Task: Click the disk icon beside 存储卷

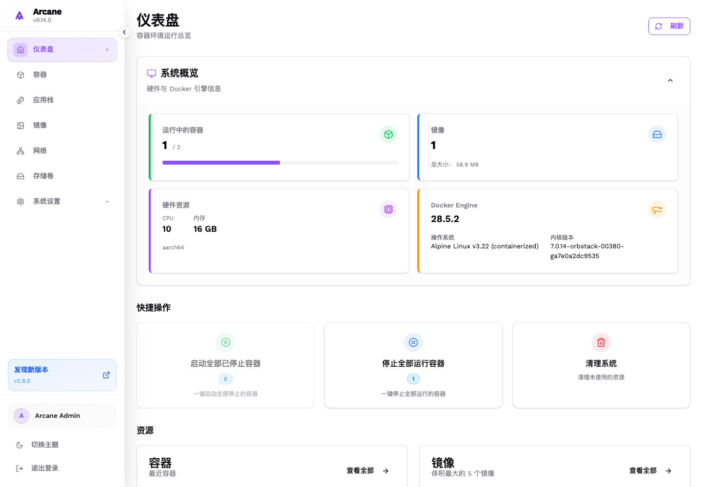Action: 20,176
